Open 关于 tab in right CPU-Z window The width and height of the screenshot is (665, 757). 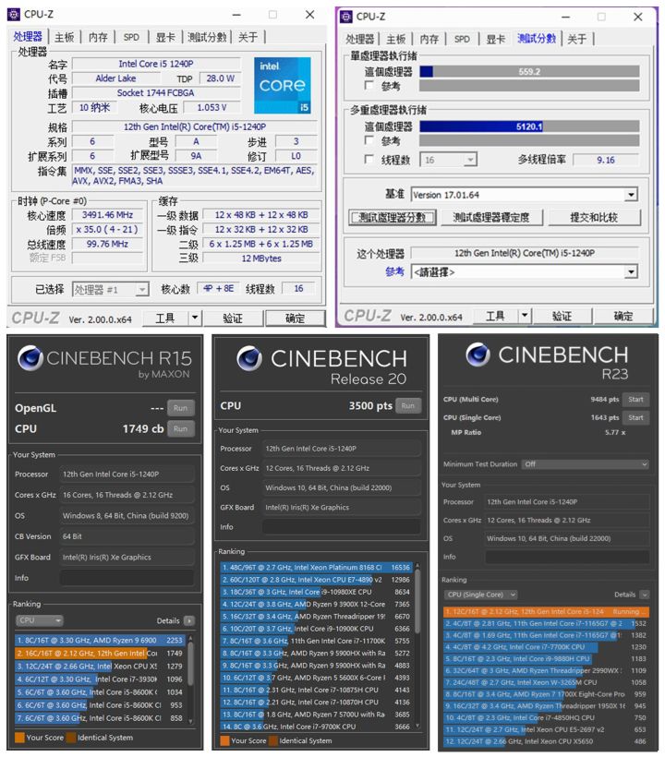577,39
